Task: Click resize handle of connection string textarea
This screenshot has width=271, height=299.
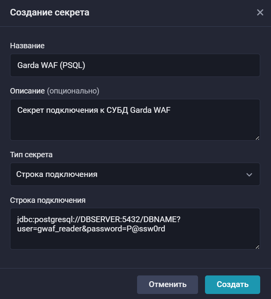Action: pos(257,247)
